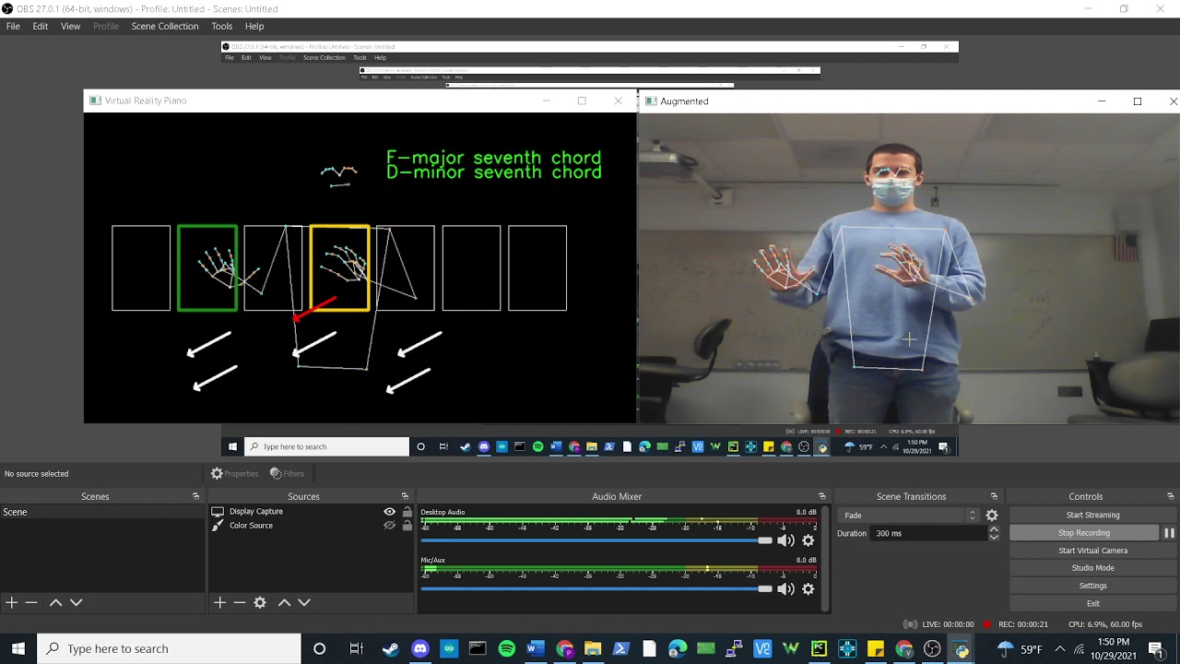Undock the Scenes panel
The image size is (1180, 664).
coord(195,496)
